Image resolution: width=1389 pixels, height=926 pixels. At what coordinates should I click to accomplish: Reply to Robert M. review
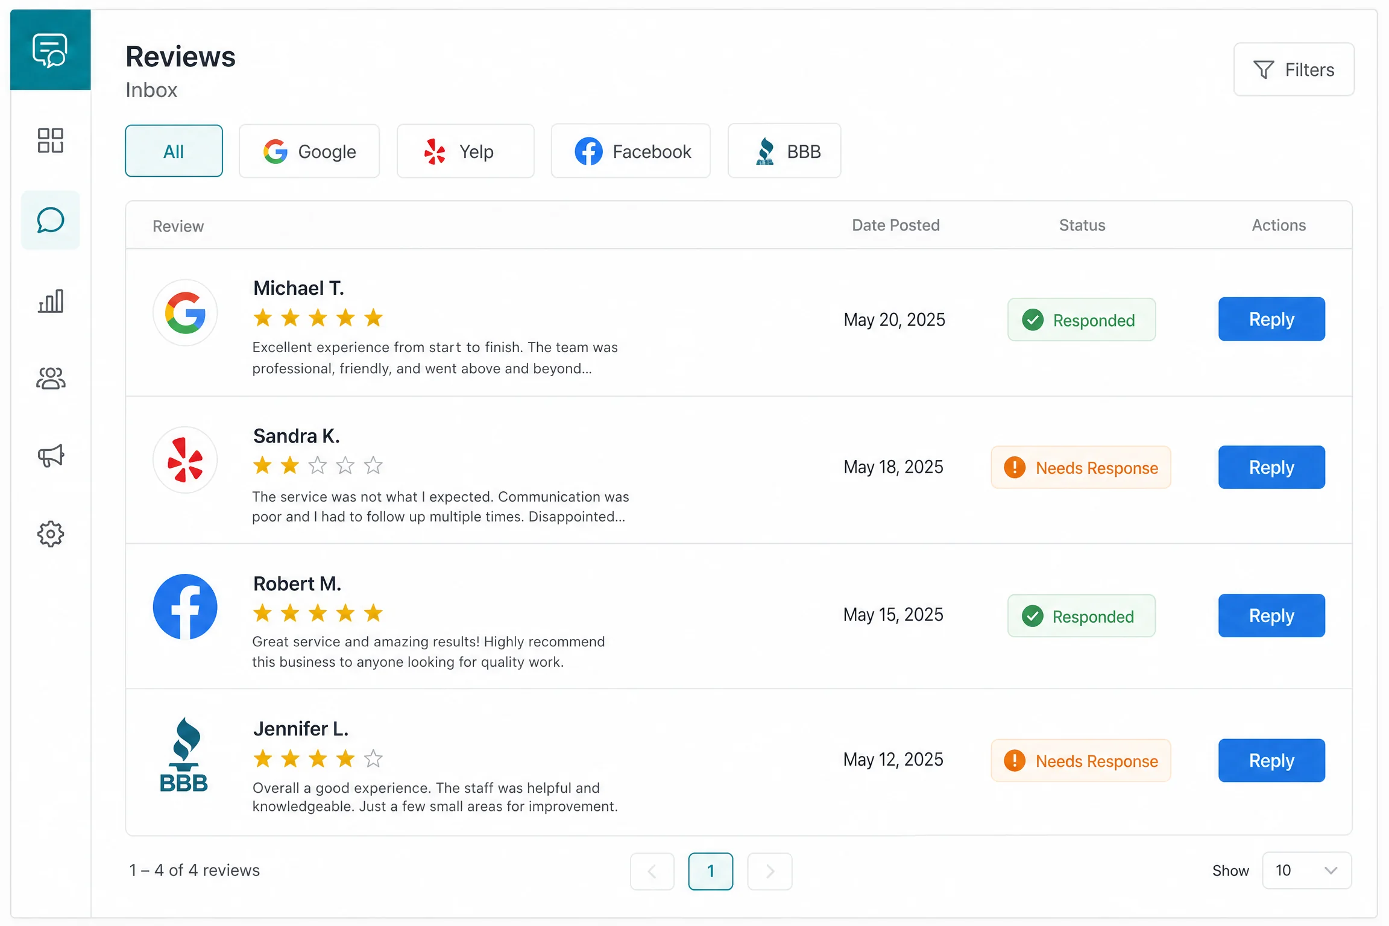pyautogui.click(x=1271, y=616)
